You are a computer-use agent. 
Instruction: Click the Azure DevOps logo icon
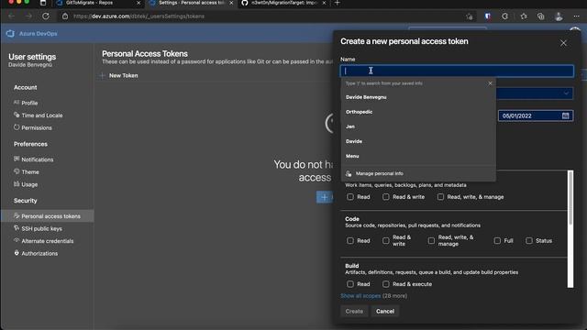click(x=10, y=34)
